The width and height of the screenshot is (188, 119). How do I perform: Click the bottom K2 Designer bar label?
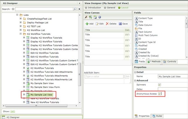point(13,117)
